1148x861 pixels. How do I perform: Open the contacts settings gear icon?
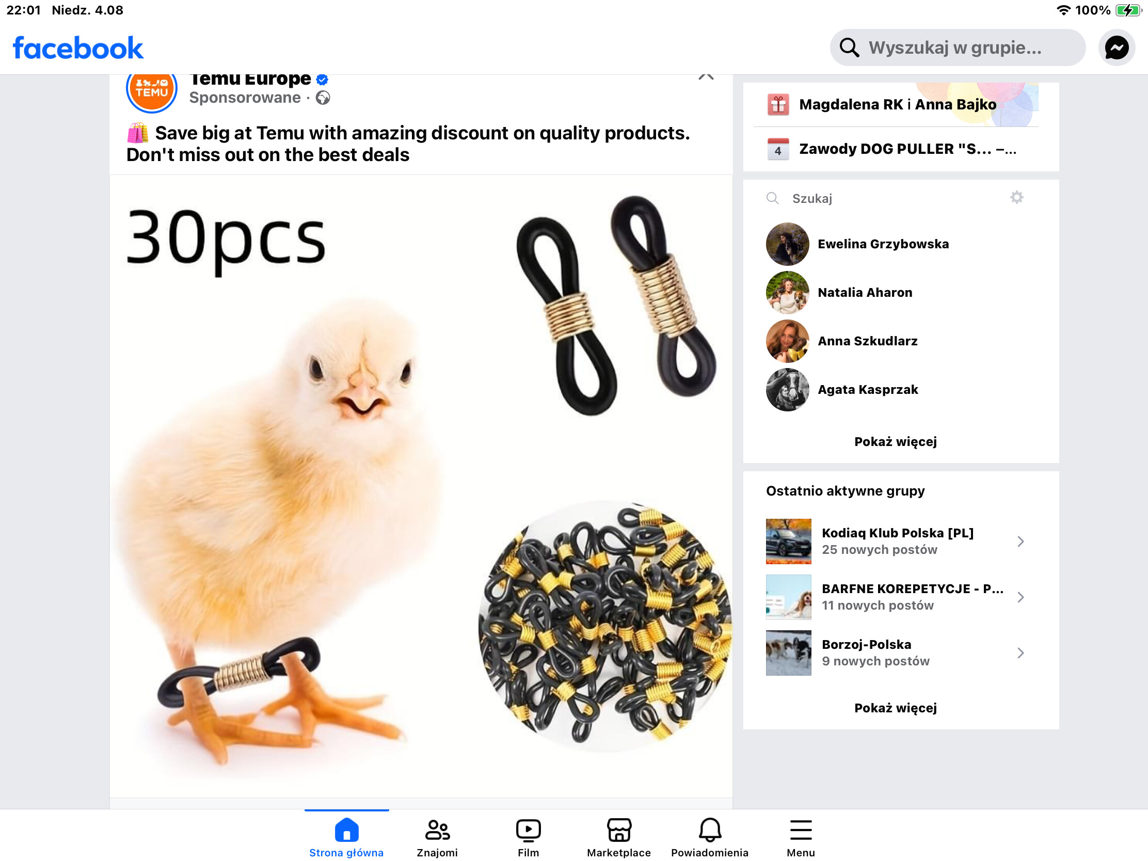(x=1016, y=197)
